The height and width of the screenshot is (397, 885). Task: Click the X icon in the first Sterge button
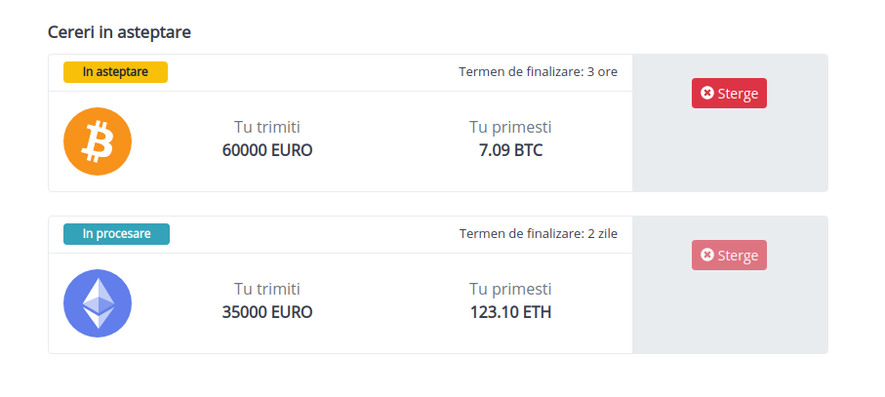707,93
